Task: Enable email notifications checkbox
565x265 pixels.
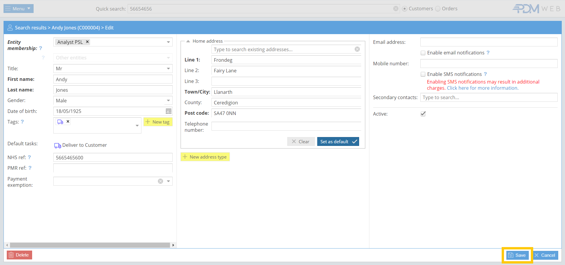Action: click(423, 53)
